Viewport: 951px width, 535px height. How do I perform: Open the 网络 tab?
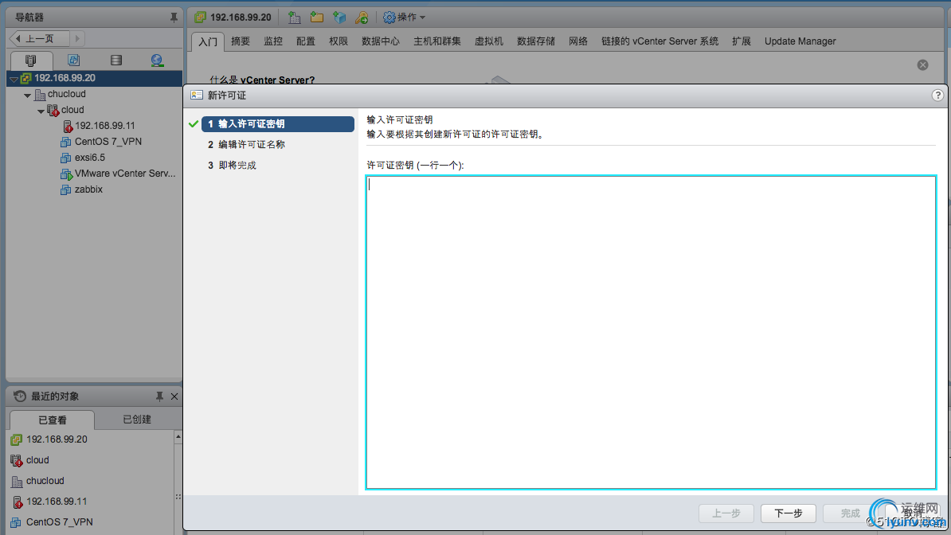click(578, 41)
